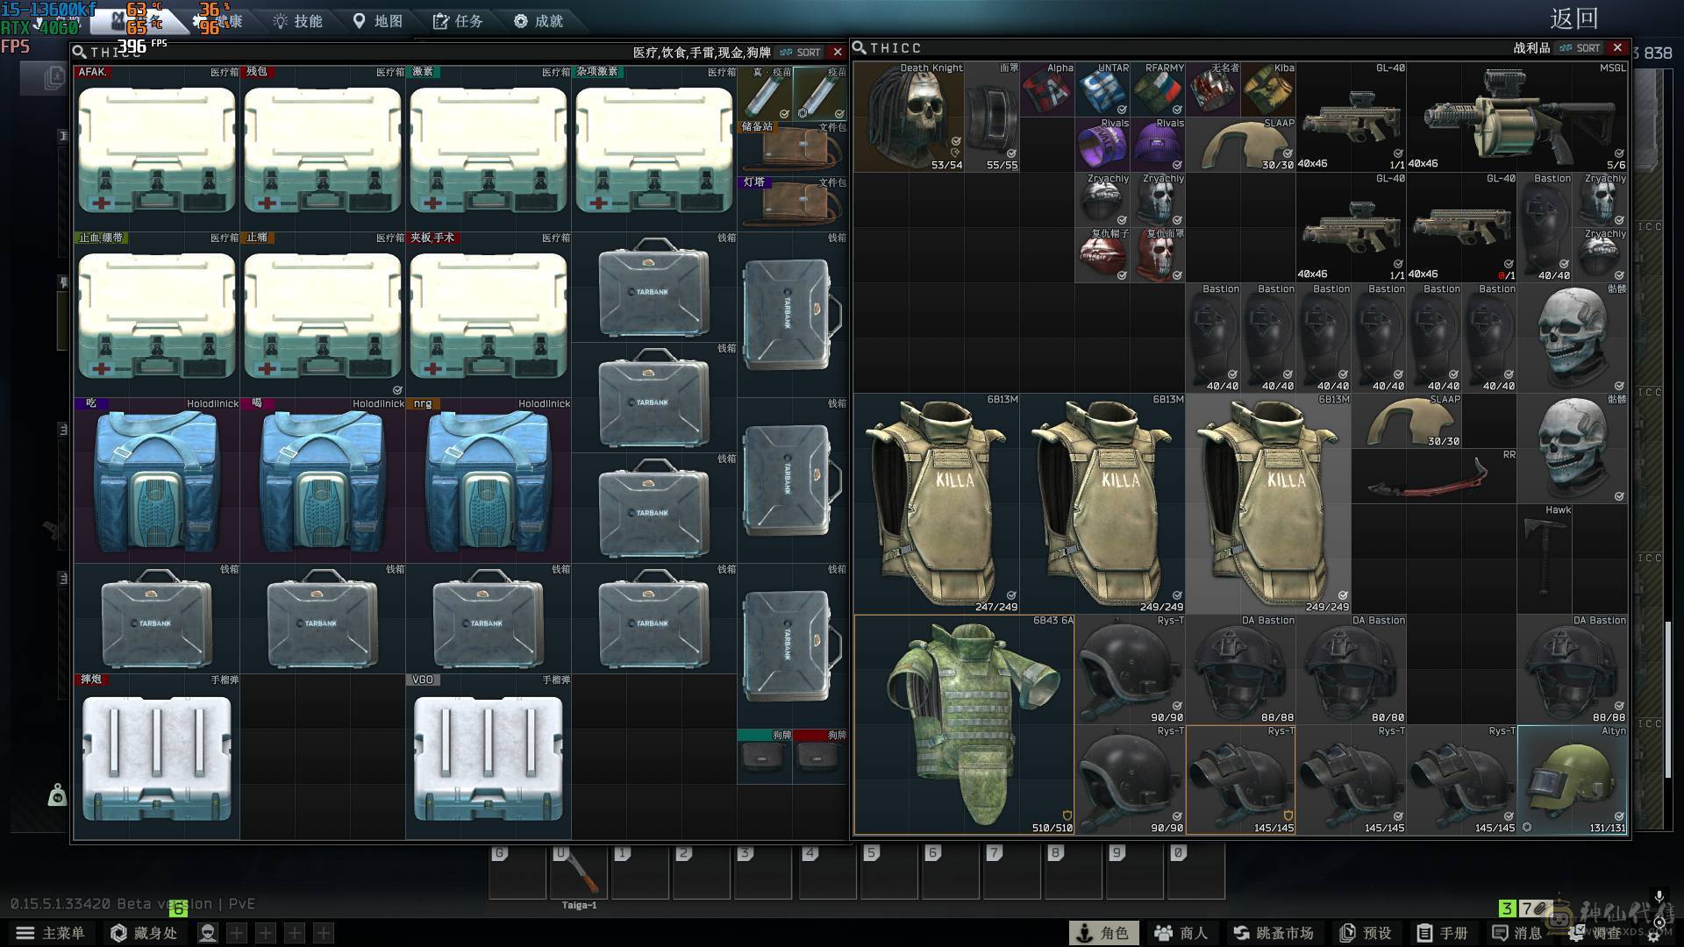This screenshot has width=1684, height=947.
Task: Click the stash scrollbar on right edge
Action: point(1668,700)
